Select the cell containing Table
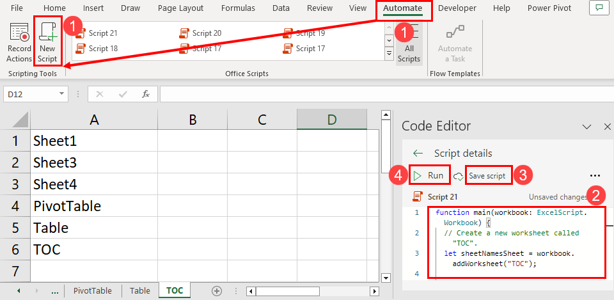Viewport: 614px width, 300px height. coord(94,228)
